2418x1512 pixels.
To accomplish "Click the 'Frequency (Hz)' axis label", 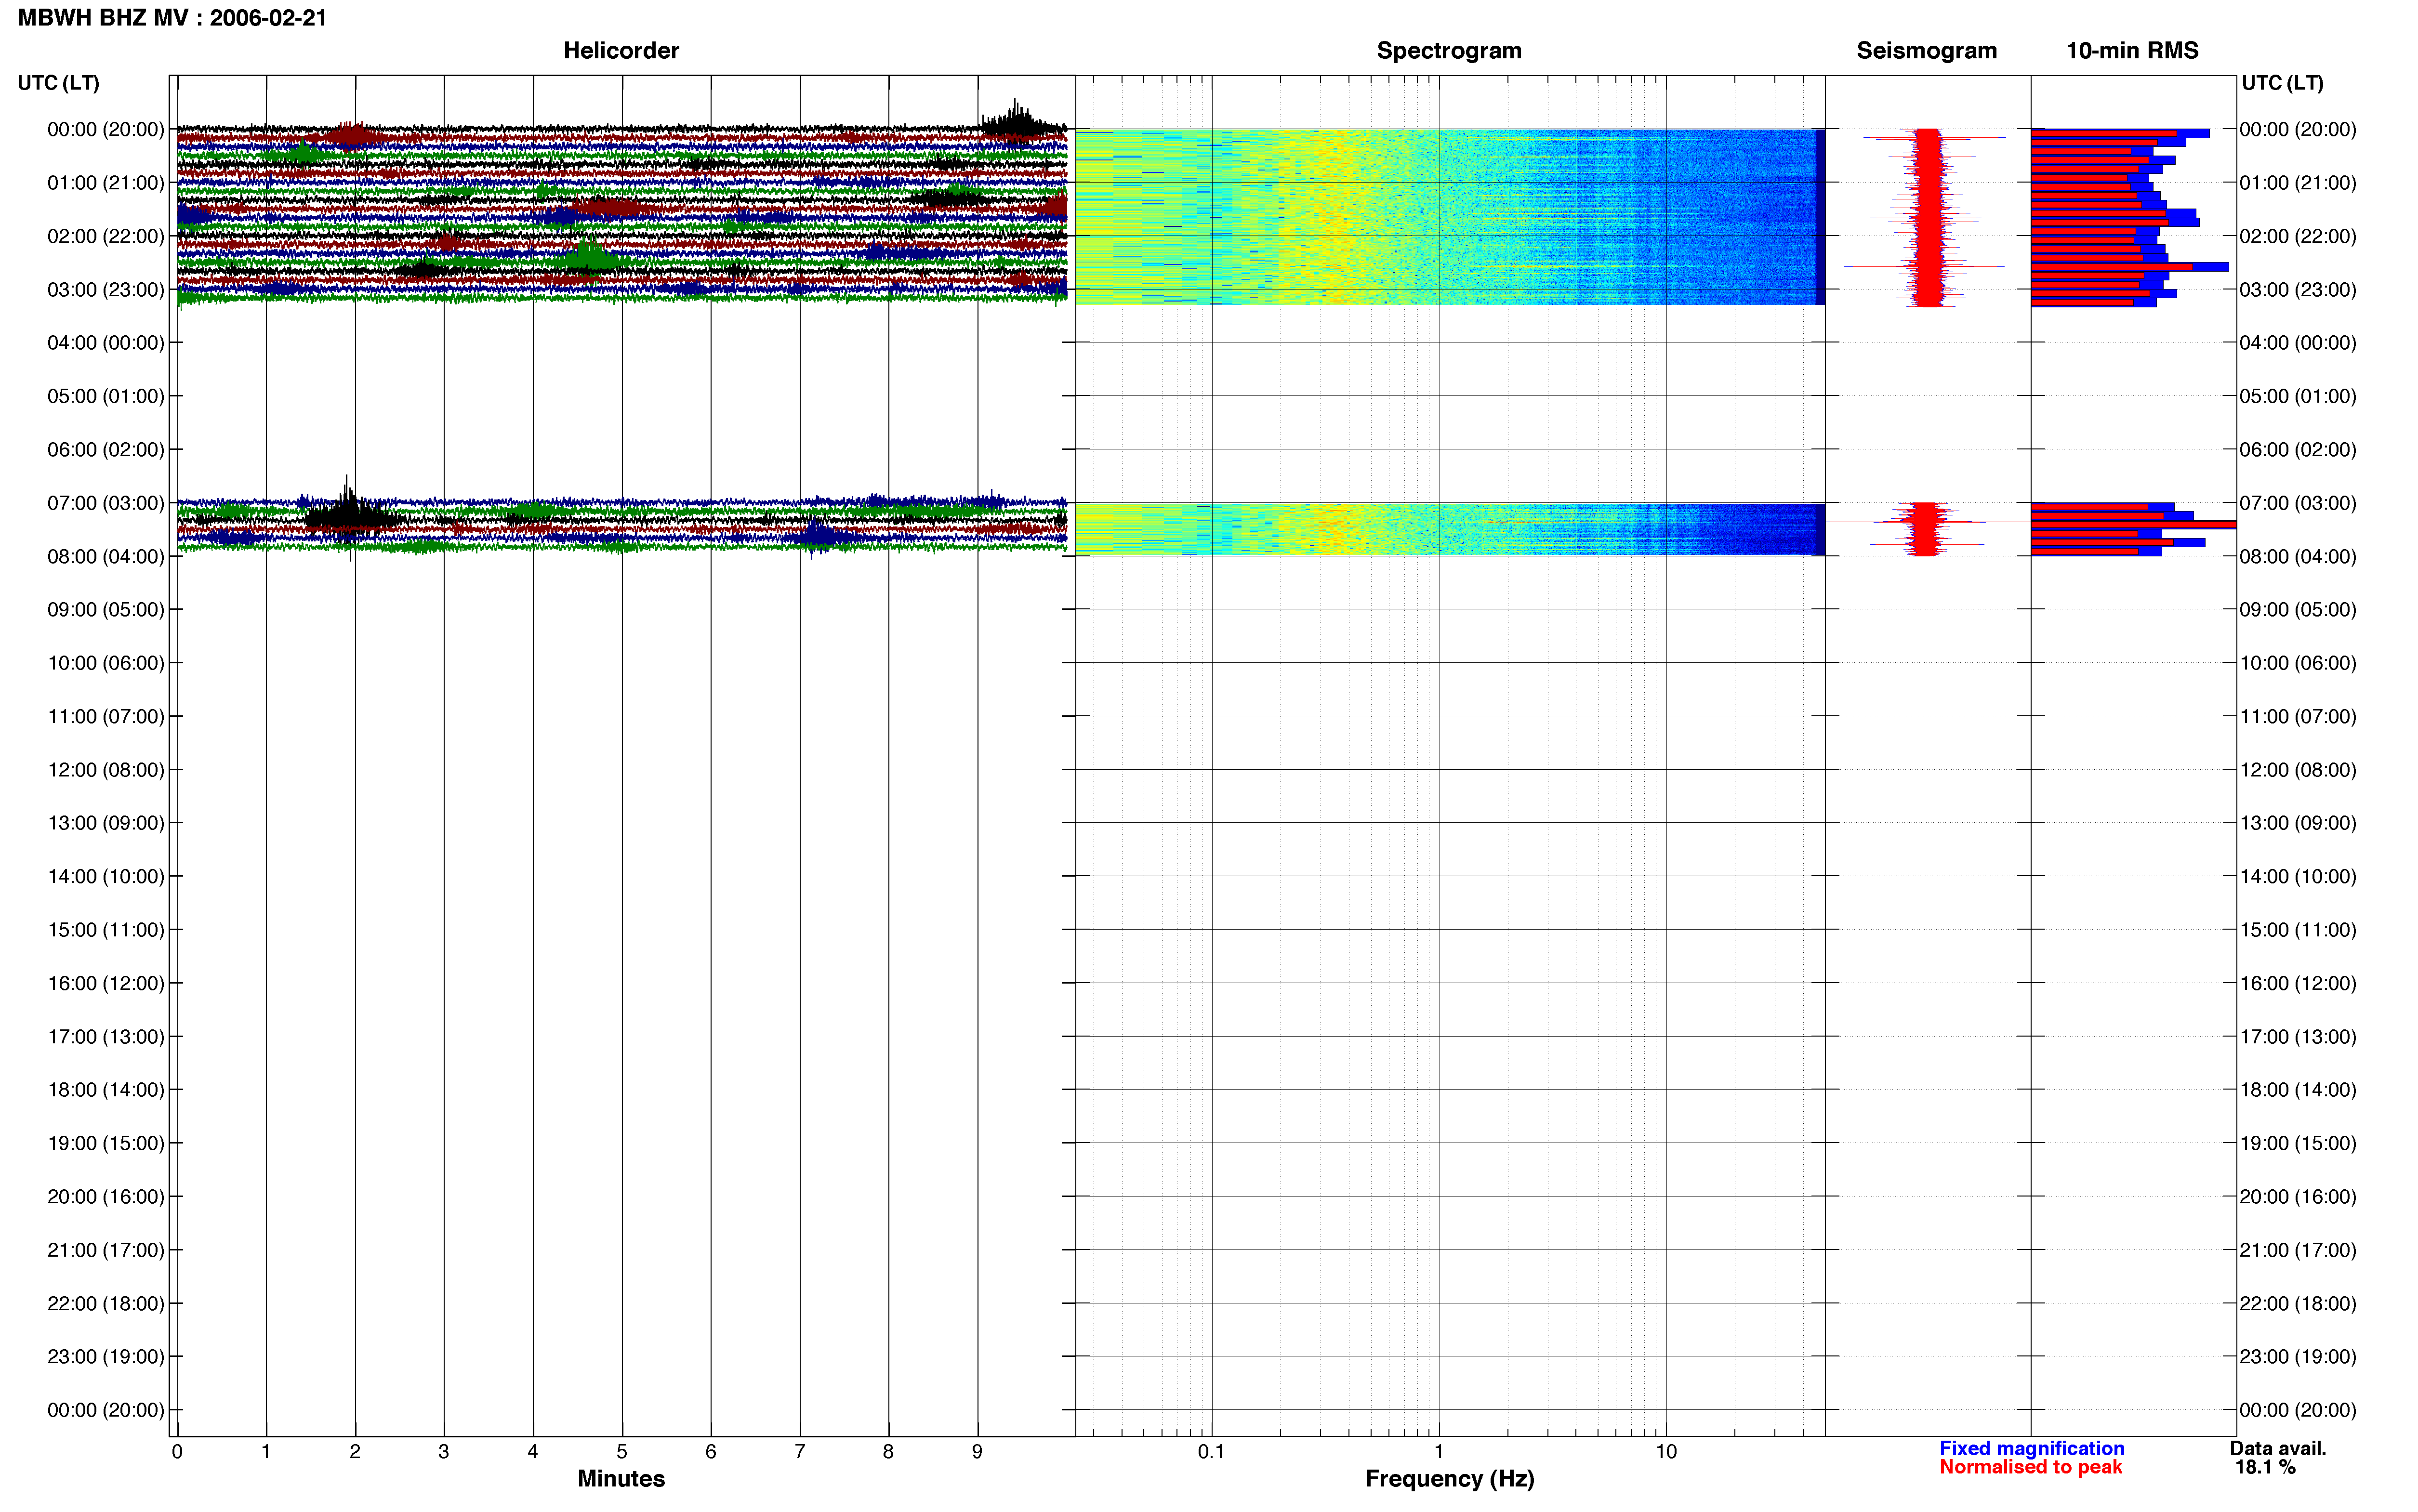I will 1449,1478.
